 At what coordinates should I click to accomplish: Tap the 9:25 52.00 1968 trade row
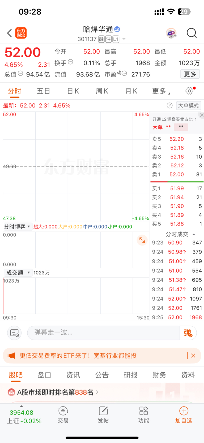(177, 317)
